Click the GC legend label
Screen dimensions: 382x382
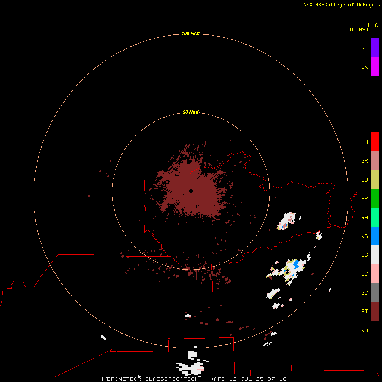pyautogui.click(x=364, y=292)
